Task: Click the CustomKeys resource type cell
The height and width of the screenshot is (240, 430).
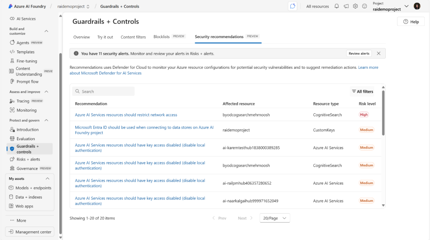Action: [x=324, y=130]
